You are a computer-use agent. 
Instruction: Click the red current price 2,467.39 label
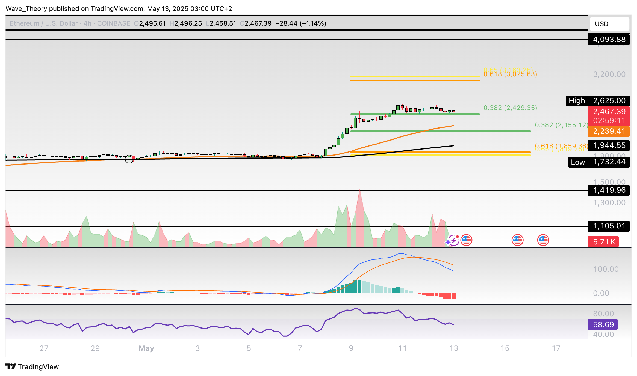pyautogui.click(x=609, y=112)
